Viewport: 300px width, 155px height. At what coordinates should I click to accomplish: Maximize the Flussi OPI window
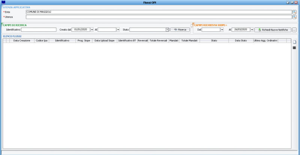click(292, 3)
